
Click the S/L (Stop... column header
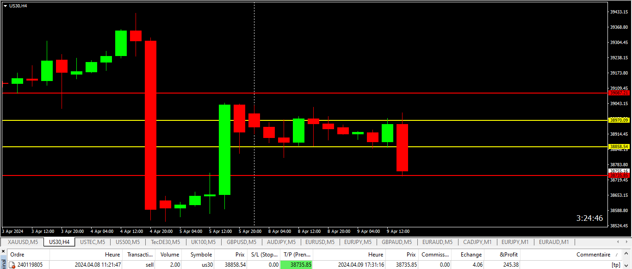coord(264,254)
